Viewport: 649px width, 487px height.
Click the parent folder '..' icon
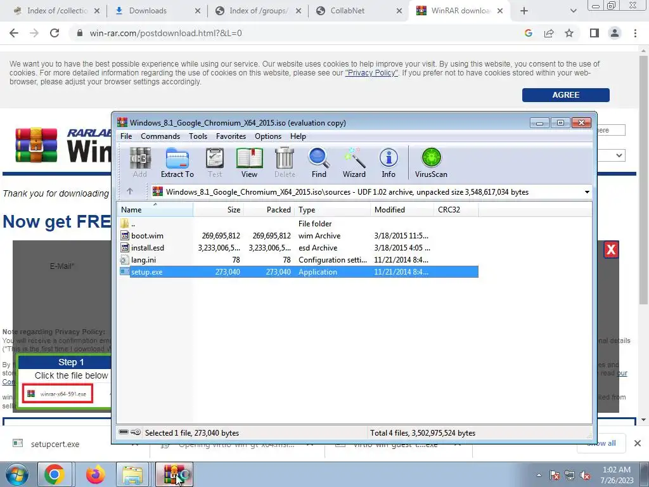click(x=125, y=224)
